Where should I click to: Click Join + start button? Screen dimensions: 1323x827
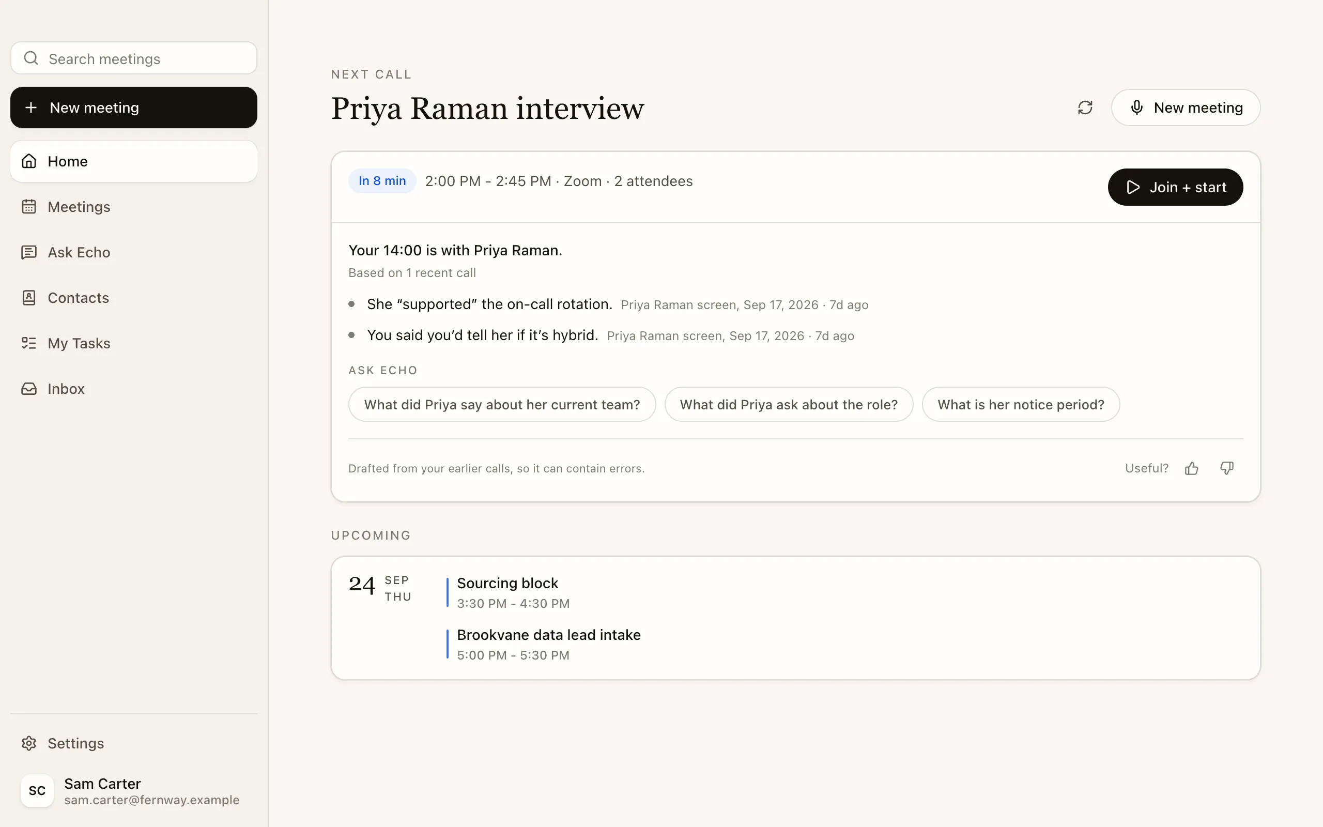(1175, 188)
